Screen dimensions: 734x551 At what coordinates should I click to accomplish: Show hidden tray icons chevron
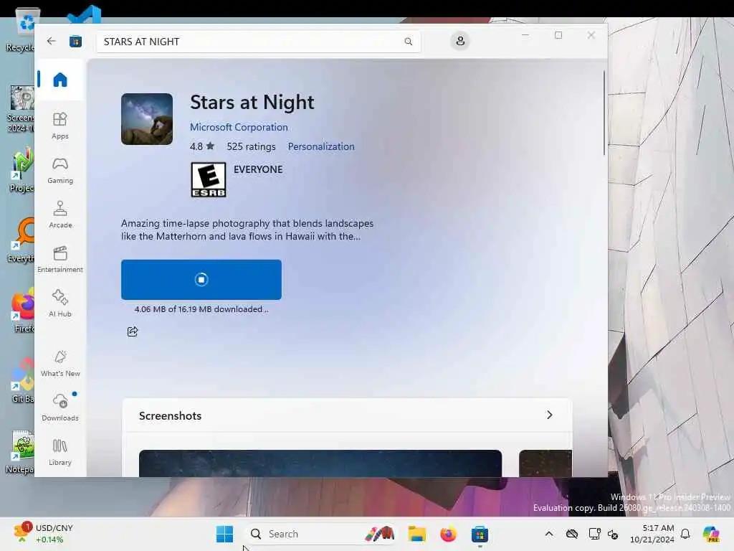[549, 534]
